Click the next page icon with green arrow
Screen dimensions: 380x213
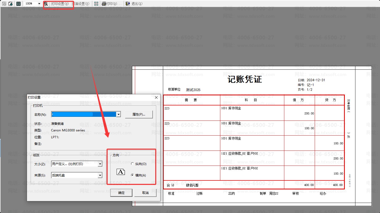click(11, 4)
